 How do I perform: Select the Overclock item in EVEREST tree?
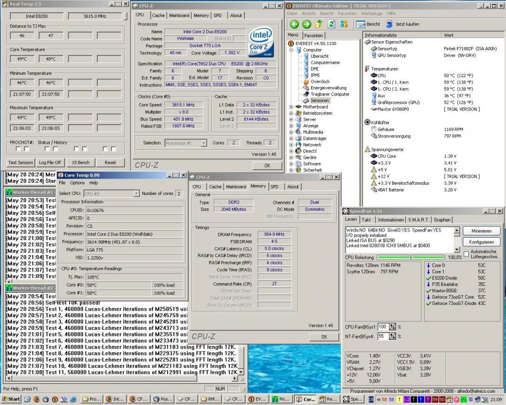[x=319, y=81]
